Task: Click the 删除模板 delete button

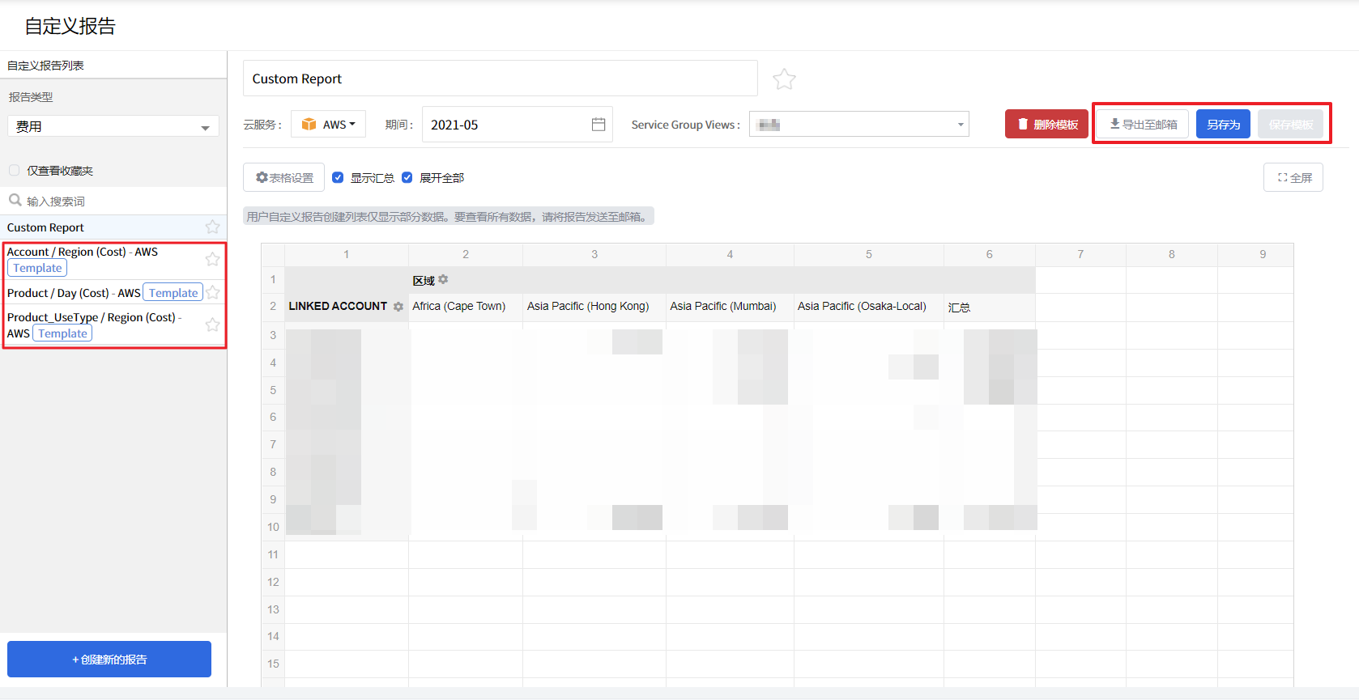Action: click(1046, 125)
